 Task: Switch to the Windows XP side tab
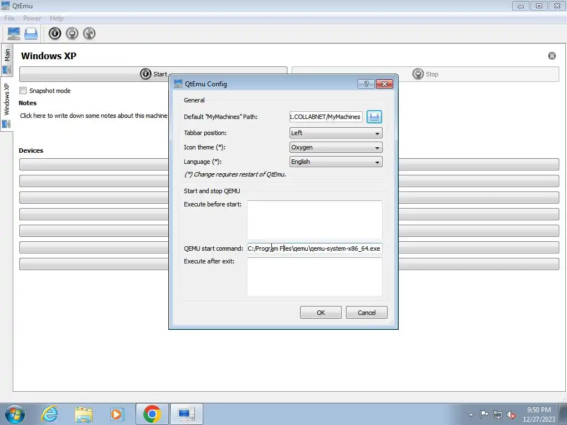tap(7, 105)
